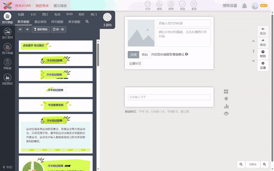Select 图文模板 sidebar icon
274x171 pixels.
click(x=7, y=18)
